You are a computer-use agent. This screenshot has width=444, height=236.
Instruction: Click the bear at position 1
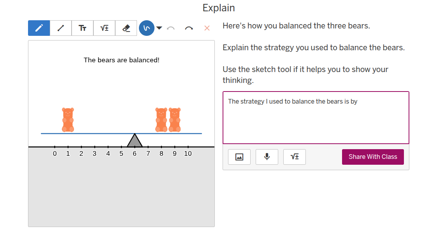68,120
